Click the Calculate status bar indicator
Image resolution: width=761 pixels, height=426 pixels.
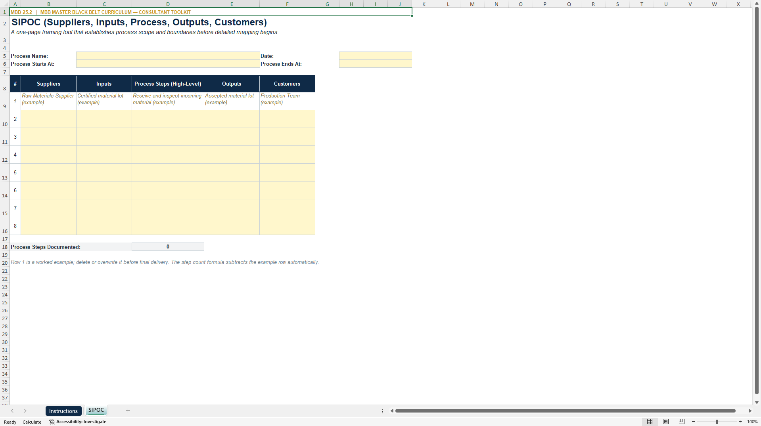pos(32,422)
